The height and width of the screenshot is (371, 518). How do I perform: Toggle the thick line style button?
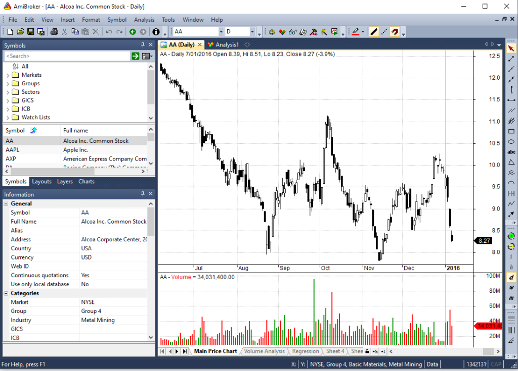tap(374, 32)
